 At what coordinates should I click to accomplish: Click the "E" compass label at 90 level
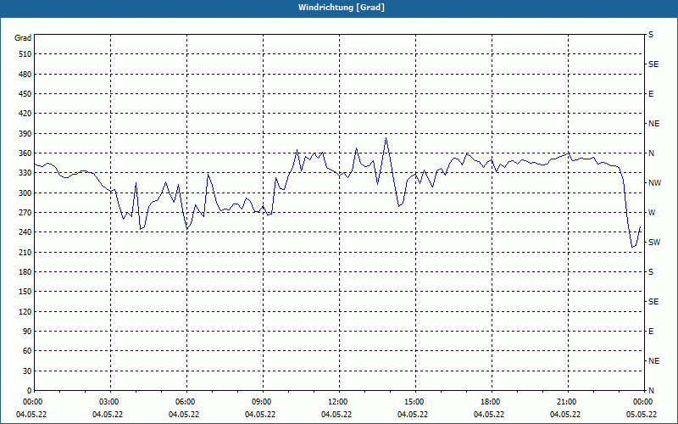point(651,332)
